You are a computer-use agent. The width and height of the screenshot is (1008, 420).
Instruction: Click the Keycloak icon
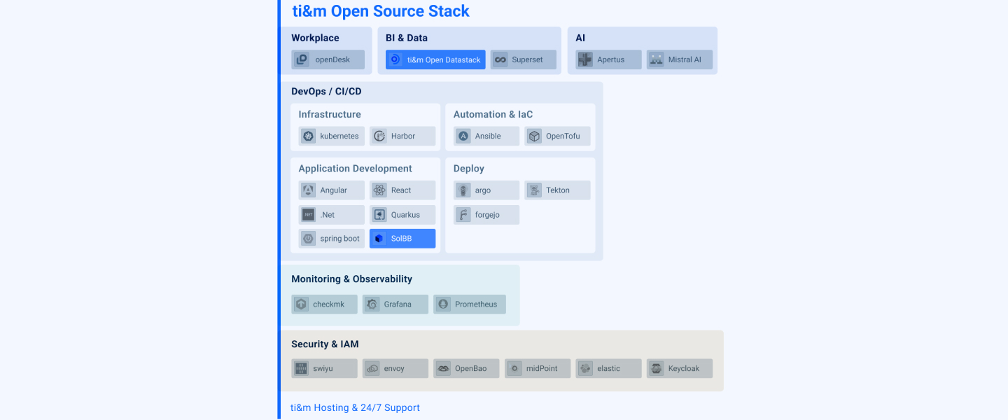tap(656, 368)
